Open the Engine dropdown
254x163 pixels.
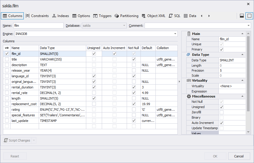(175, 34)
